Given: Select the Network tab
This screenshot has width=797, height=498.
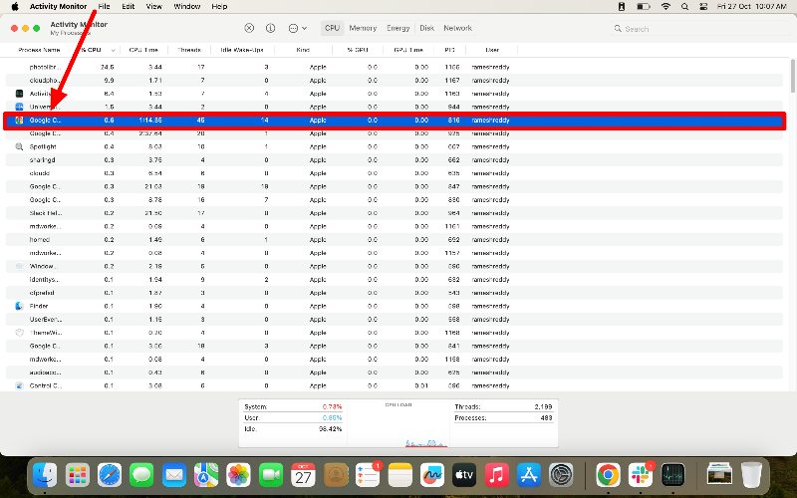Looking at the screenshot, I should pyautogui.click(x=458, y=28).
